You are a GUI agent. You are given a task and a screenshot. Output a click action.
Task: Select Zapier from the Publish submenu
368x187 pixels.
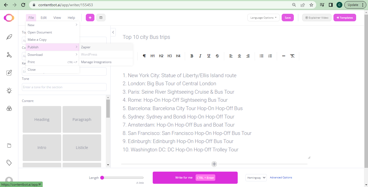(86, 47)
